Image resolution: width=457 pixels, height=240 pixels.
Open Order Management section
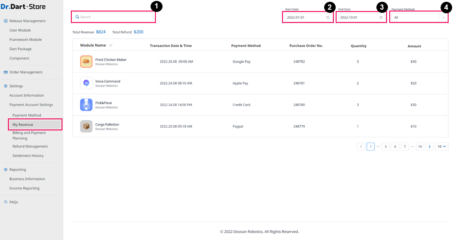pyautogui.click(x=26, y=72)
